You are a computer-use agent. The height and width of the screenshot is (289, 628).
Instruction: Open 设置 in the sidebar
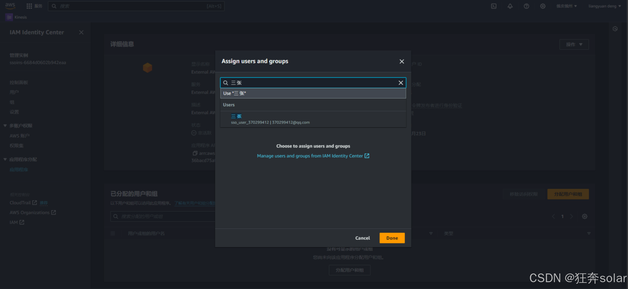pos(14,112)
